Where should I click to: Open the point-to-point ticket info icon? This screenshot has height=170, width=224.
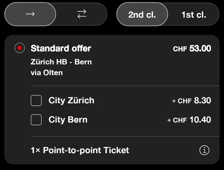tap(204, 150)
